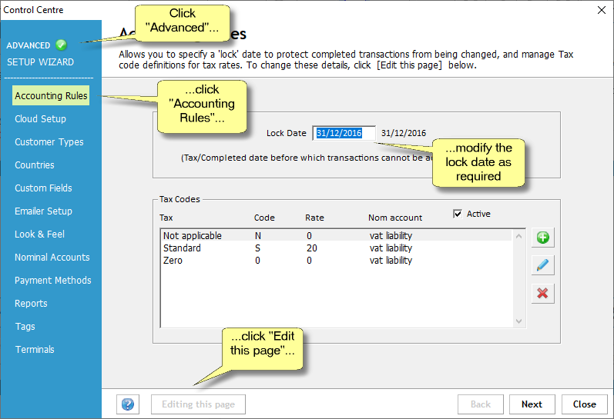Open Payment Methods settings

52,281
